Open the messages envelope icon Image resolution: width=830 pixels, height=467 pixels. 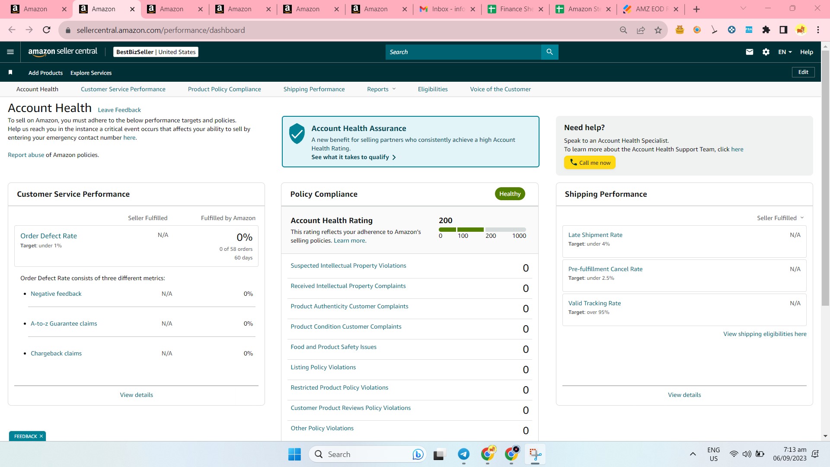point(750,52)
